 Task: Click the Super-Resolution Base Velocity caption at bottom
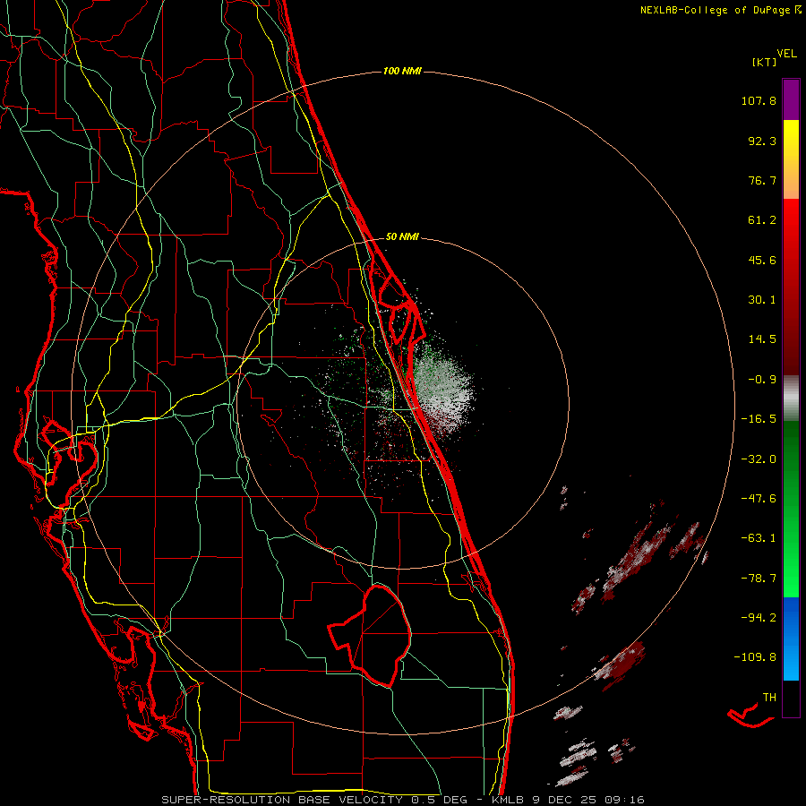(x=402, y=800)
